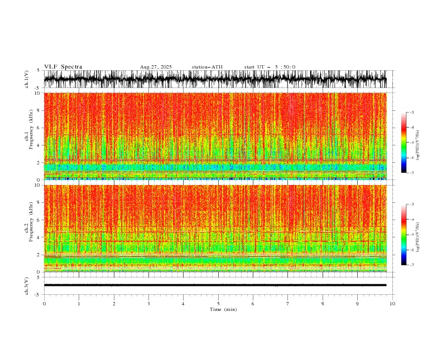The width and height of the screenshot is (442, 341).
Task: Click the log(PSD) label of ch.2 color bar
Action: pos(417,237)
